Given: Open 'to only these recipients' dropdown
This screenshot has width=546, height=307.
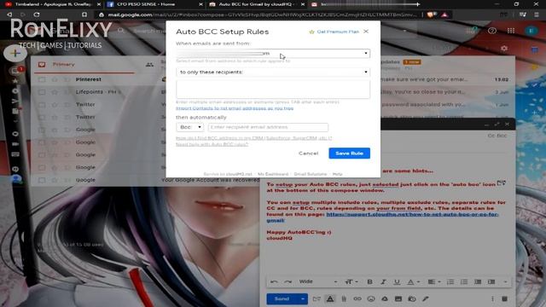Looking at the screenshot, I should pos(273,72).
